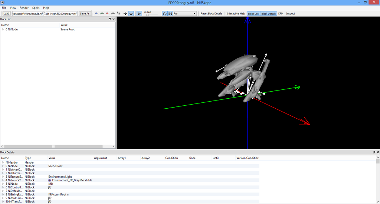Viewport: 380px width, 204px height.
Task: Click the Save As button
Action: 85,14
